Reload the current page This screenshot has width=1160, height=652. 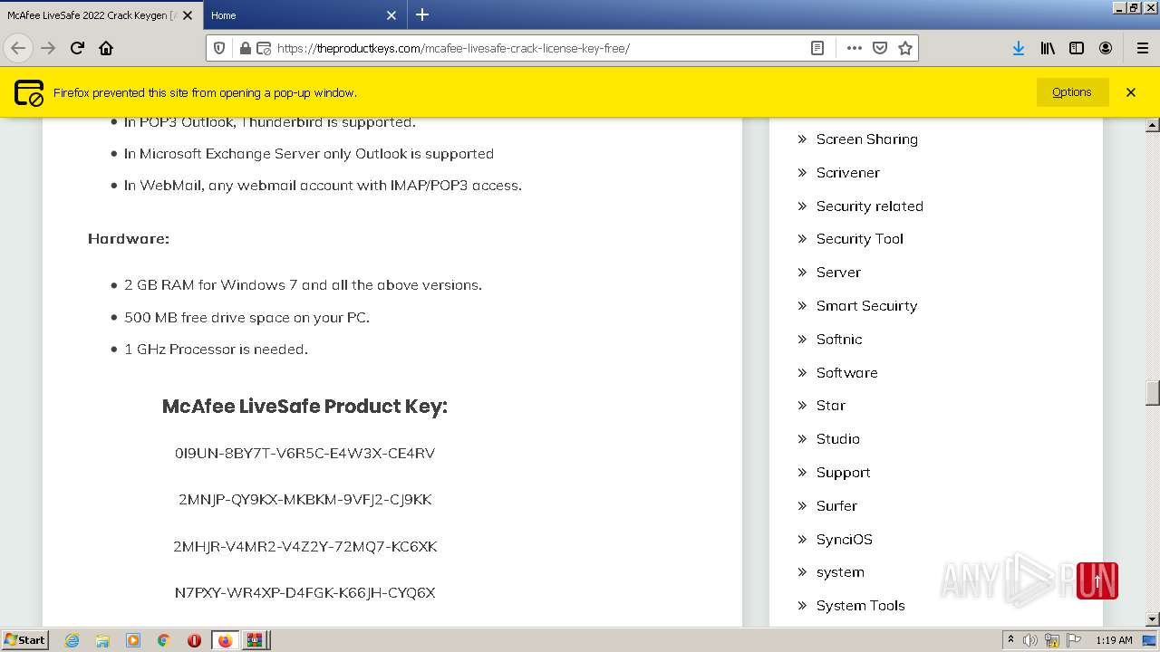click(x=77, y=48)
